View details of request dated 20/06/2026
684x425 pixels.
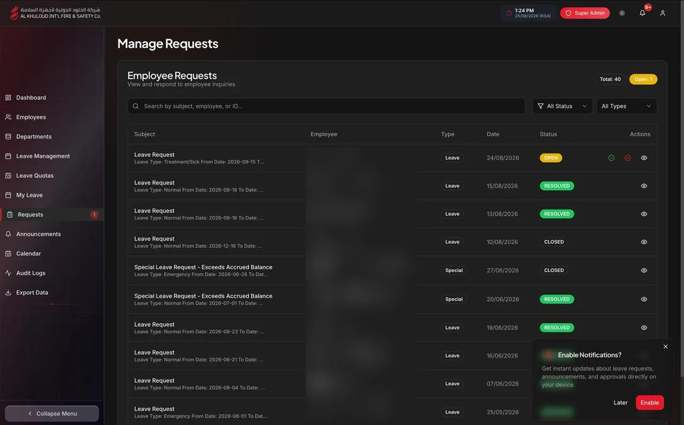[x=644, y=299]
